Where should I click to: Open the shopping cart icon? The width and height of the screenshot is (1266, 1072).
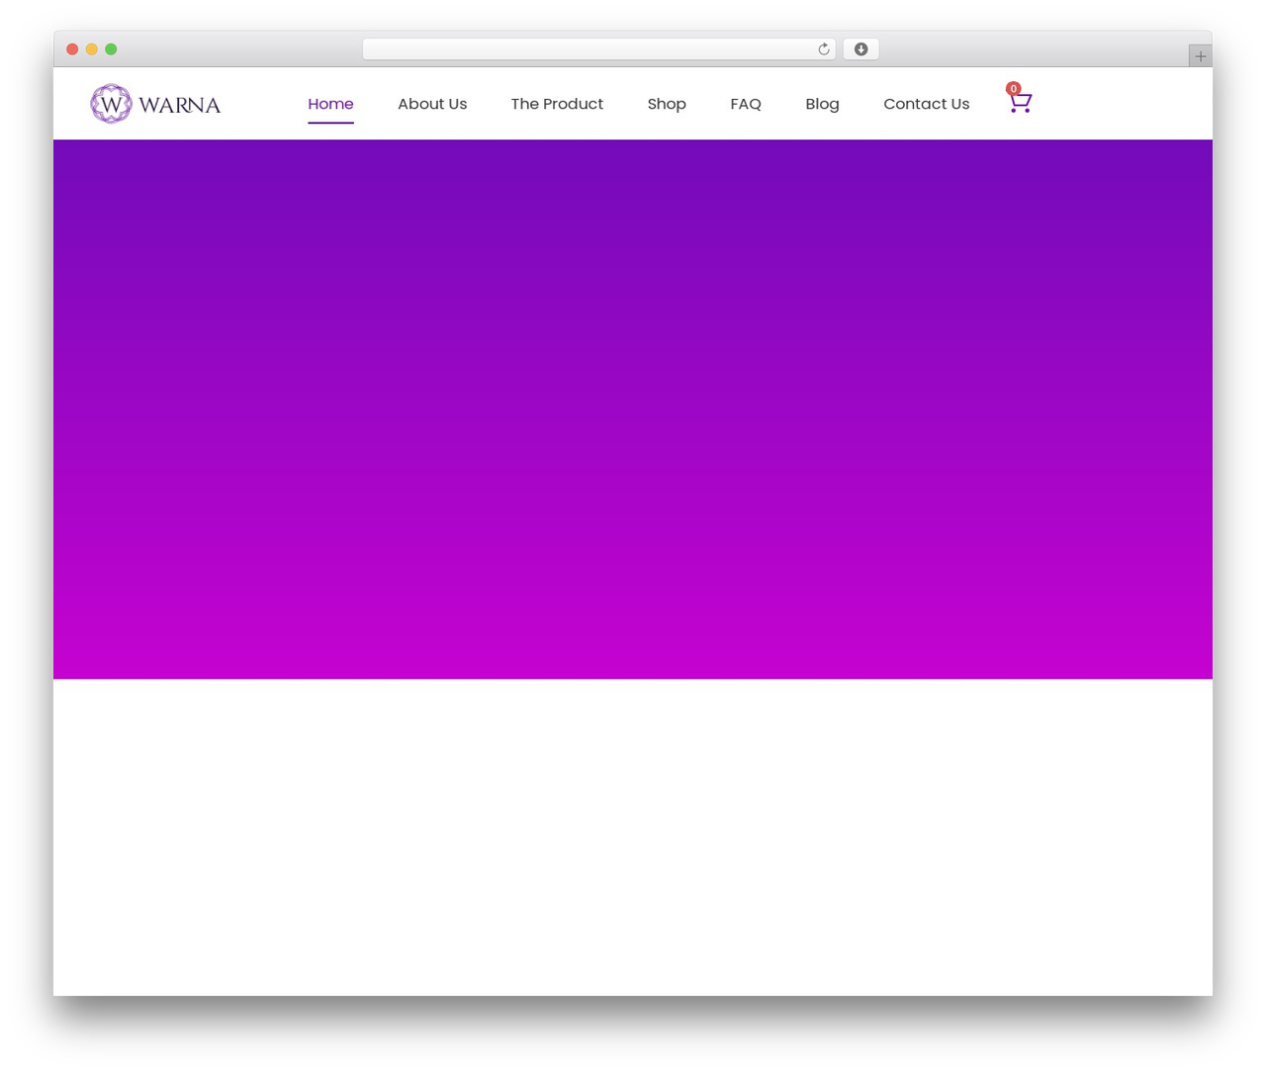pyautogui.click(x=1021, y=102)
